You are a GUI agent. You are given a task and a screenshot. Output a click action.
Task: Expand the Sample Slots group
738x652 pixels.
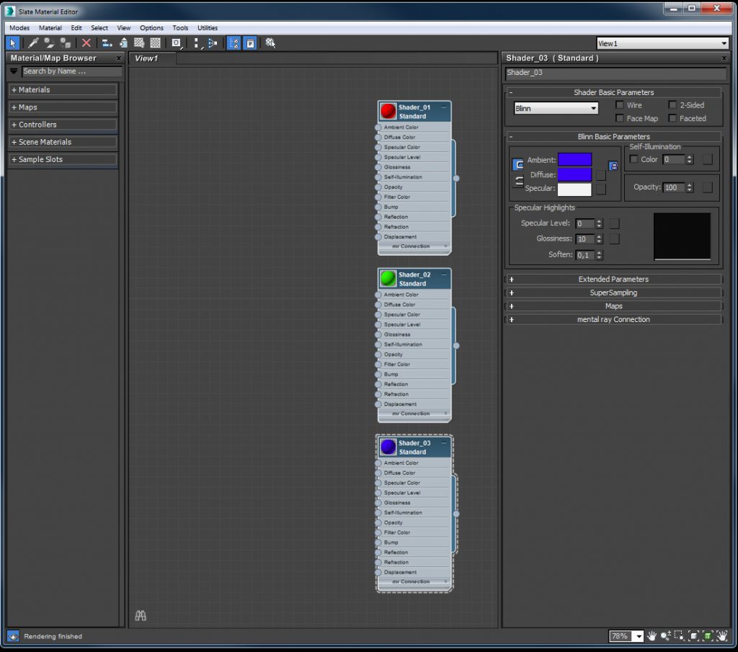coord(63,159)
